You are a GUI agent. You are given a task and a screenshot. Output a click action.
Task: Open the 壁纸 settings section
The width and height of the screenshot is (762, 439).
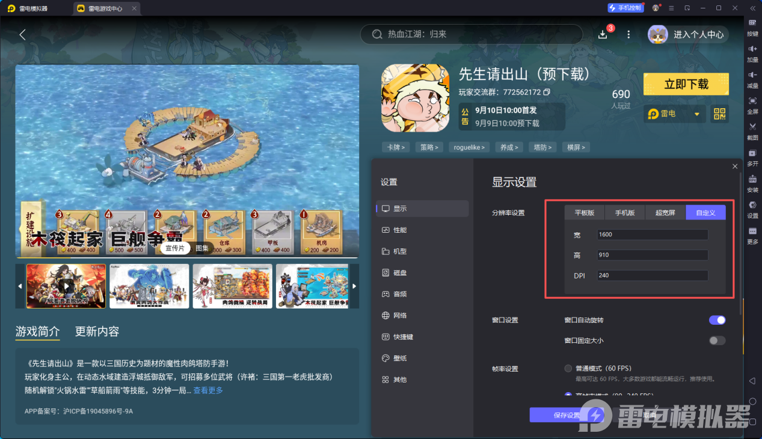(x=399, y=358)
